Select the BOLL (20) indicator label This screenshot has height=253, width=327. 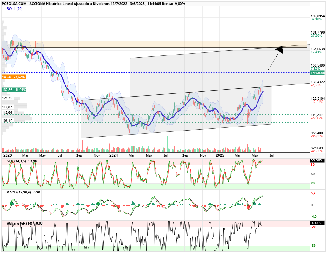[14, 9]
